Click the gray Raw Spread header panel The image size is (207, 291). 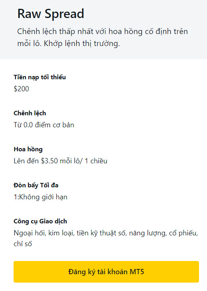[x=103, y=30]
